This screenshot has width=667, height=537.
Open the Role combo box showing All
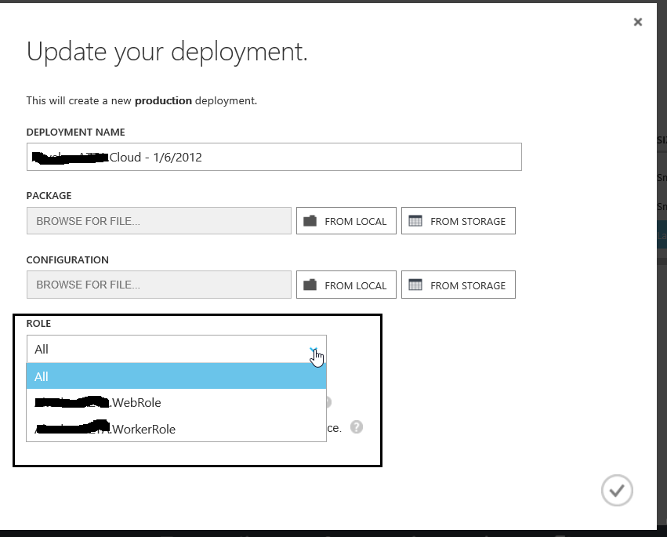[169, 350]
